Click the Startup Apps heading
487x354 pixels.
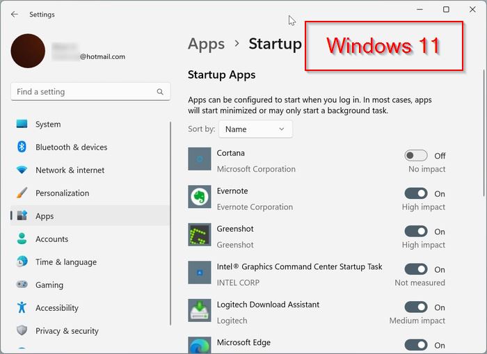tap(222, 75)
